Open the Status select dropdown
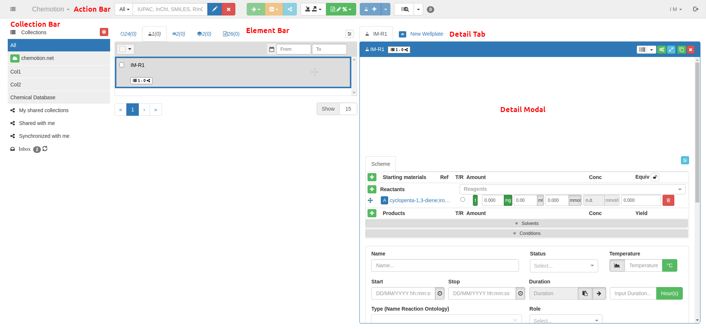This screenshot has width=706, height=329. click(x=563, y=266)
